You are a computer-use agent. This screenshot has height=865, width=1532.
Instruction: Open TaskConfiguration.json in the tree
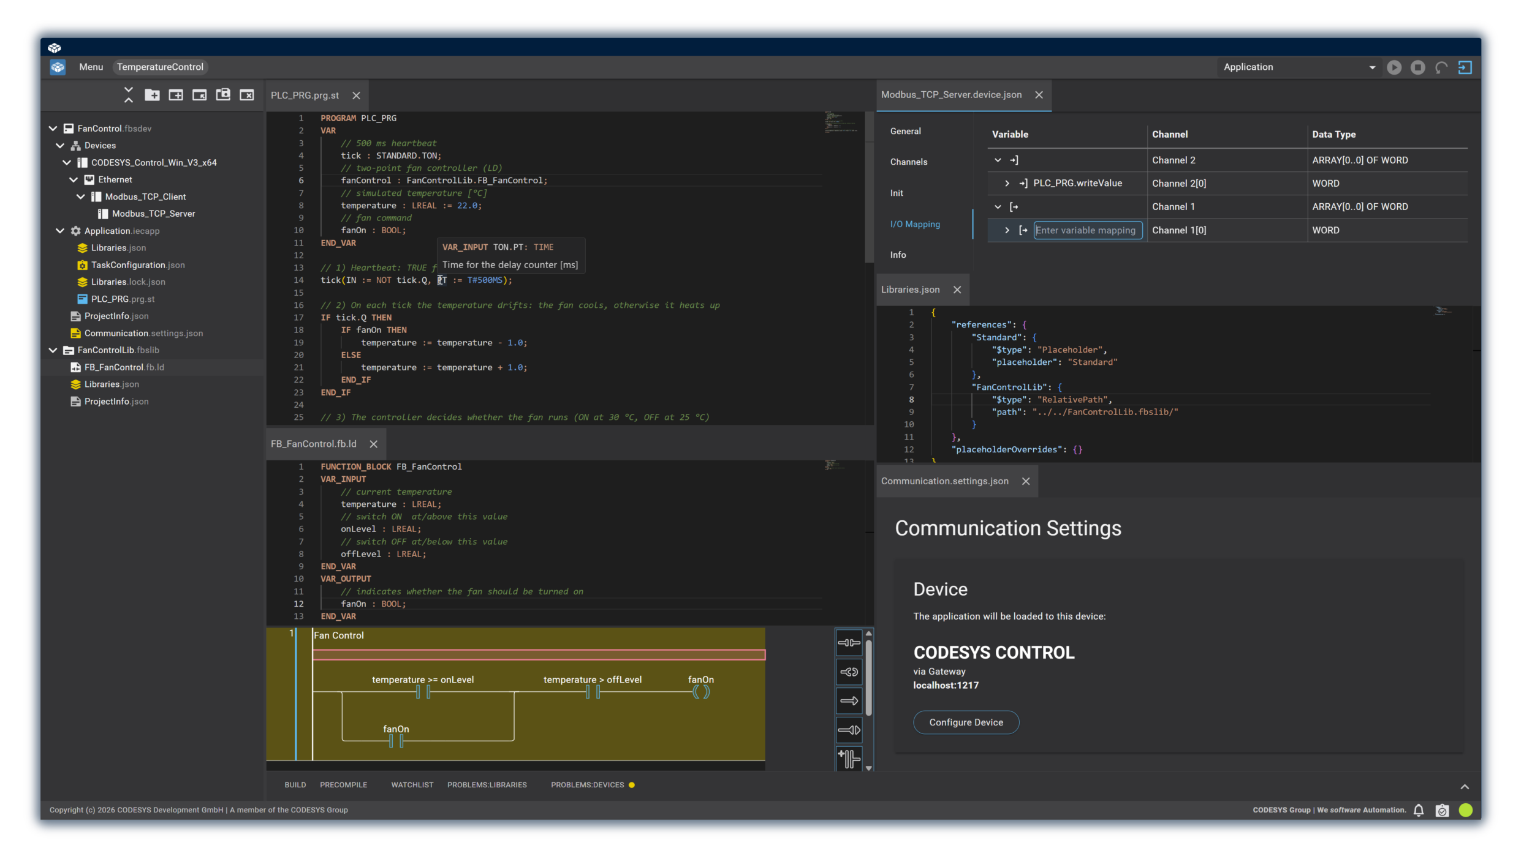[x=137, y=265]
